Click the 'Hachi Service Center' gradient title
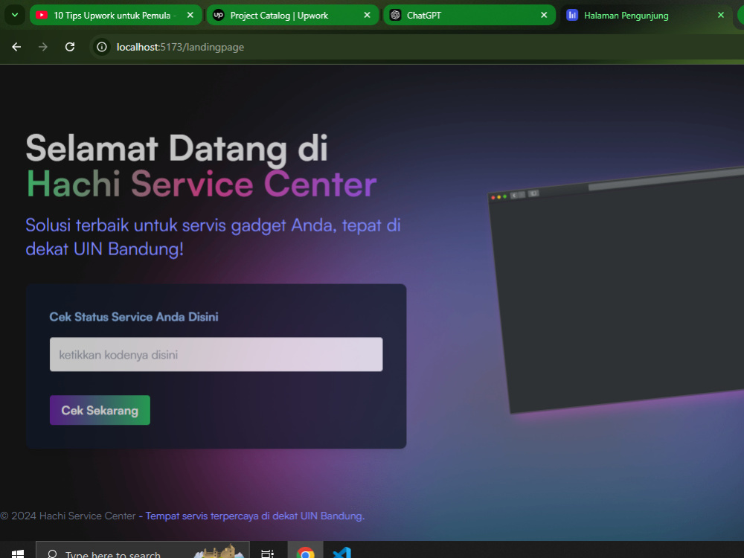This screenshot has width=744, height=558. 201,184
